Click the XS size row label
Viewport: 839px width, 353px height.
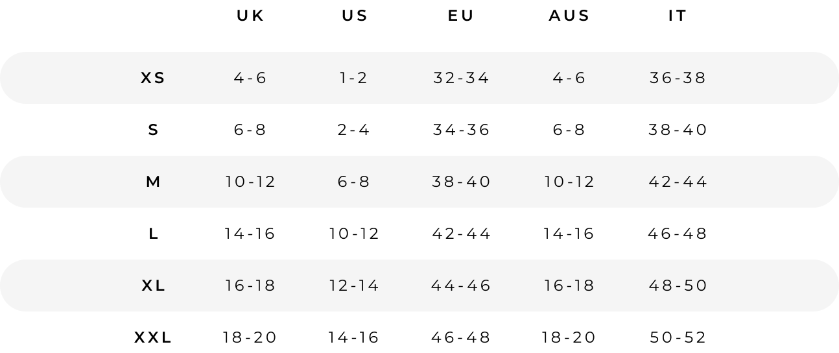(x=153, y=78)
